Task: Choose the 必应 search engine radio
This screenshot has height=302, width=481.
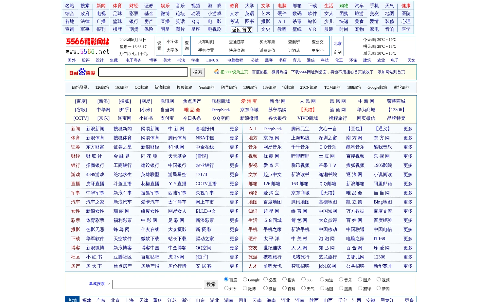Action: [x=265, y=279]
